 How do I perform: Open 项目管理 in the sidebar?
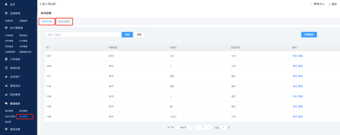pos(9,46)
